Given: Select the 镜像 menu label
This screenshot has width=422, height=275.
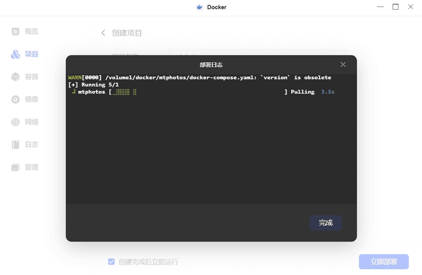Looking at the screenshot, I should (32, 99).
